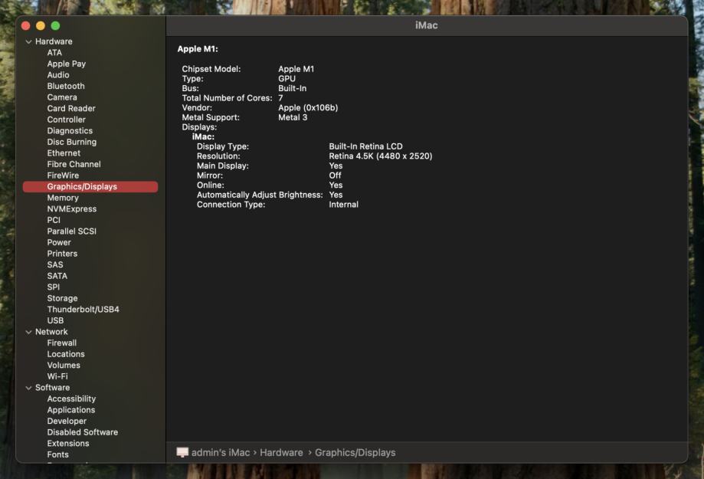The image size is (704, 479).
Task: Open Fonts under Software
Action: (57, 454)
